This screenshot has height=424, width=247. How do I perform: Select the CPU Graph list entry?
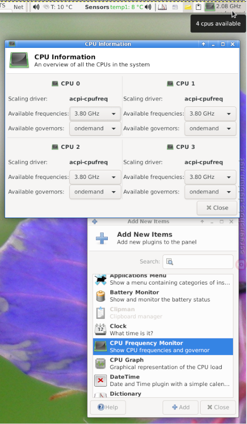163,363
